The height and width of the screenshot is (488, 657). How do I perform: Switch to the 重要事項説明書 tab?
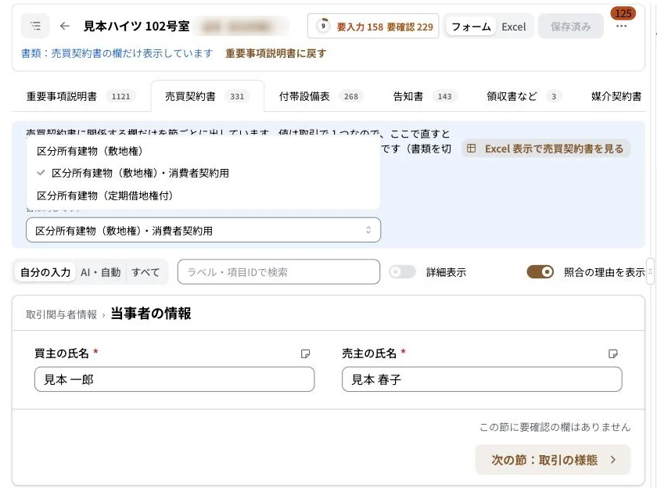80,96
